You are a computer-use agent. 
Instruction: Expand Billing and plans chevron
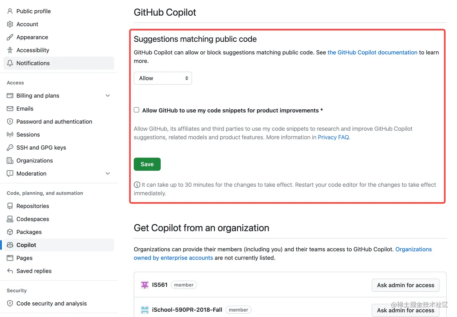click(108, 95)
